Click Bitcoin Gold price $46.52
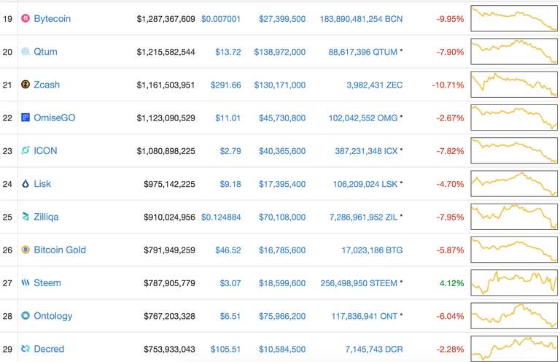The width and height of the screenshot is (560, 362). pos(227,250)
